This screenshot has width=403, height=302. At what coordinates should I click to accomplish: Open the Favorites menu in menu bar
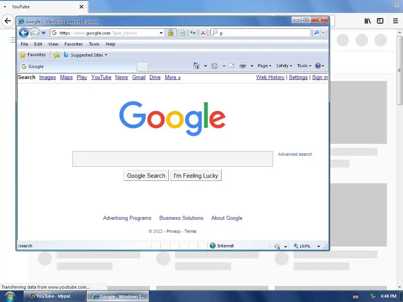pyautogui.click(x=74, y=44)
